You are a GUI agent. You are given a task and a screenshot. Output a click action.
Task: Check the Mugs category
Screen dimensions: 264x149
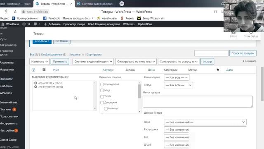coord(102,90)
